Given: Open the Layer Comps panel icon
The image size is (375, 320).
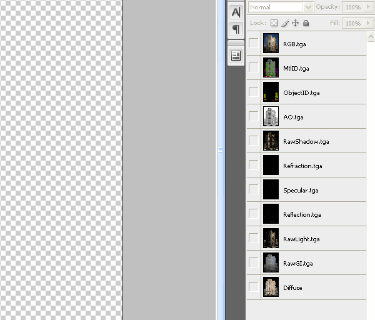Looking at the screenshot, I should pos(236,56).
